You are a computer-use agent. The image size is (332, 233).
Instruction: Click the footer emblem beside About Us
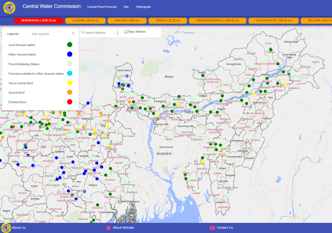pyautogui.click(x=6, y=228)
